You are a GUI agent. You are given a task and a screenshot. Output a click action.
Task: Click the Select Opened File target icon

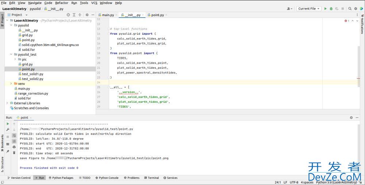tap(68, 15)
